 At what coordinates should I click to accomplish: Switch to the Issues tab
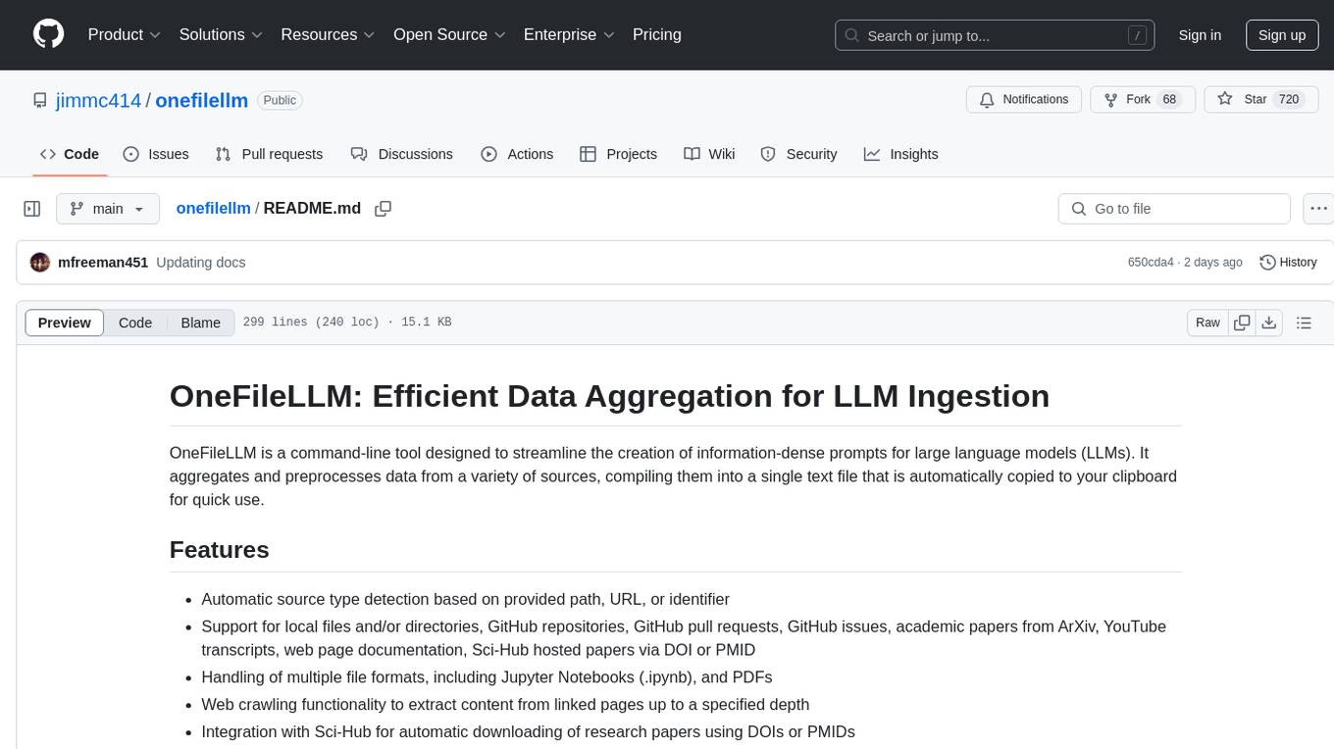click(156, 154)
